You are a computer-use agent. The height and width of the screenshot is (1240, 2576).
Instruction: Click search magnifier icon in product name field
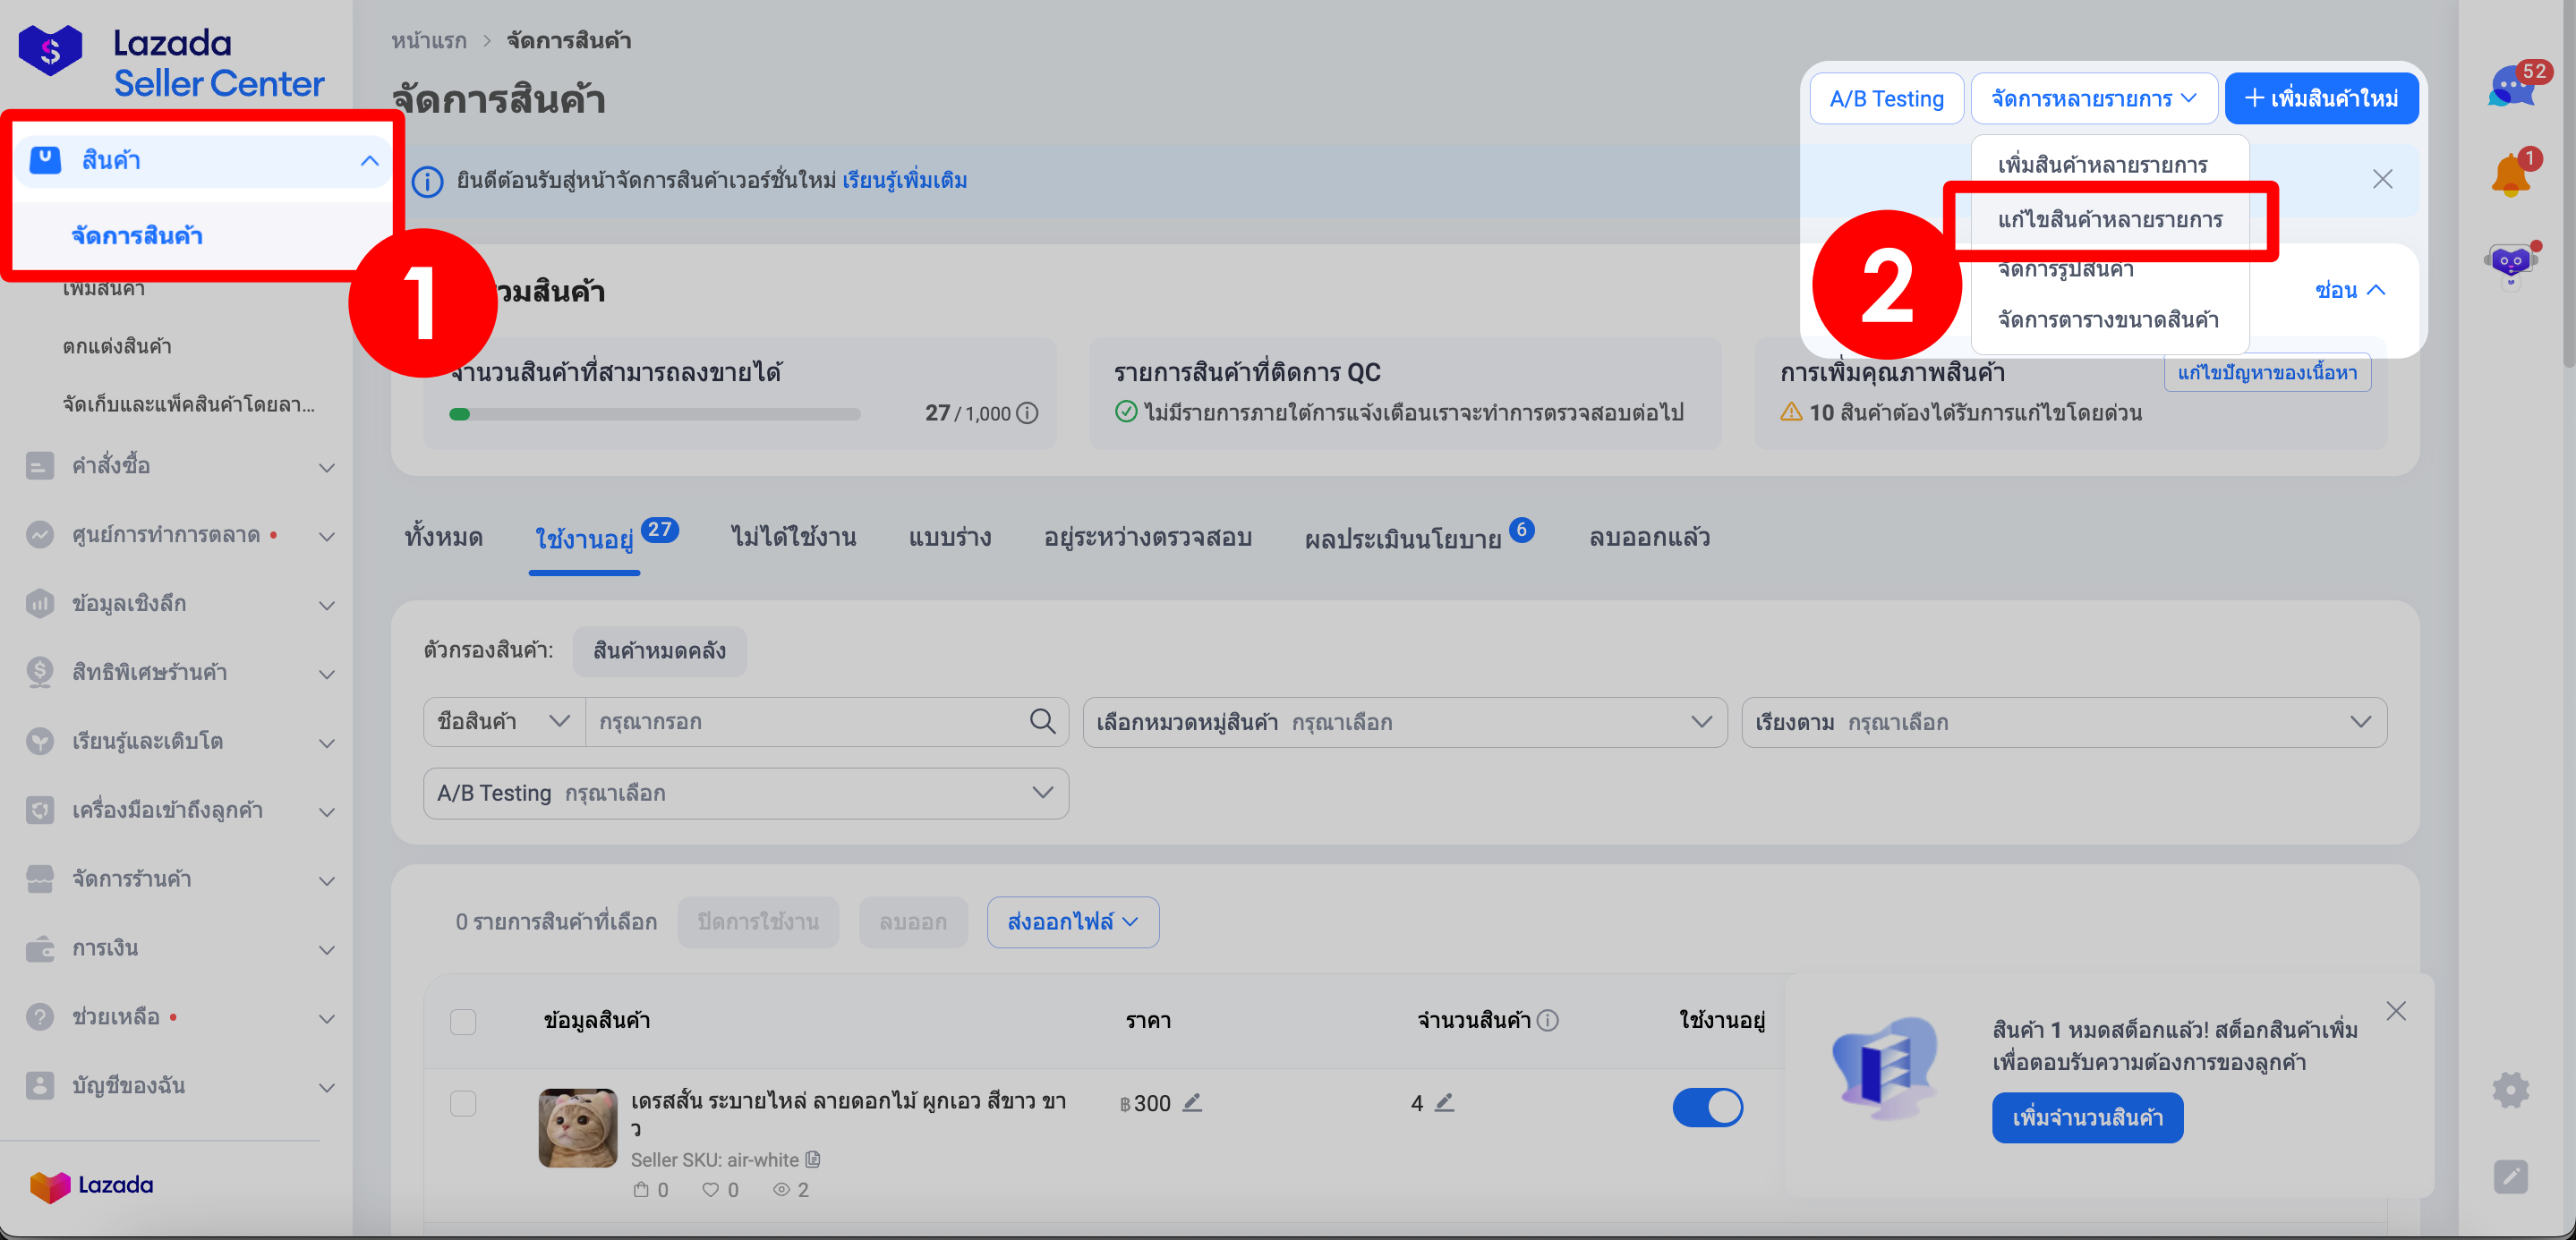[x=1042, y=721]
